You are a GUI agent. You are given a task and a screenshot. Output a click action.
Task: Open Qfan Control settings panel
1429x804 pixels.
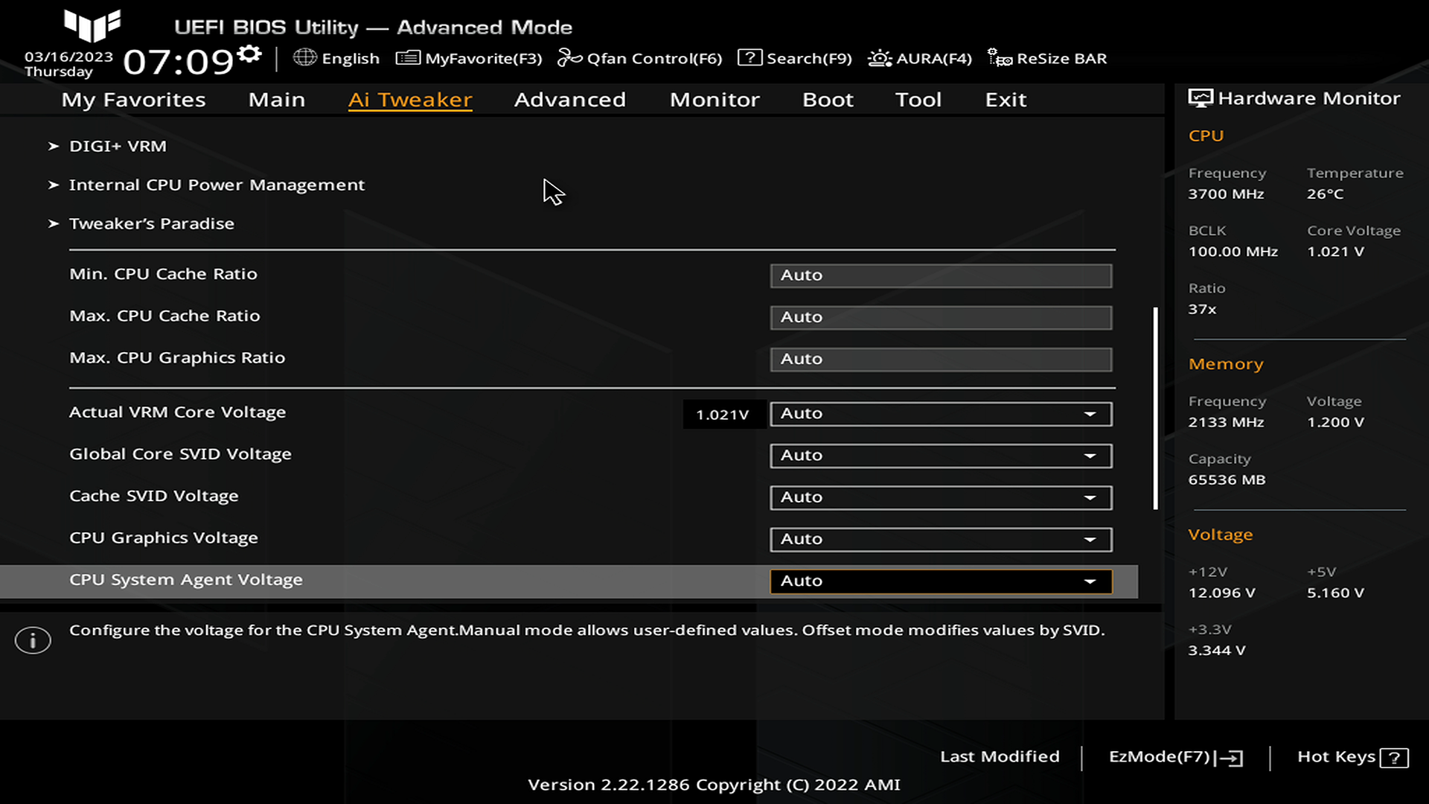(640, 58)
